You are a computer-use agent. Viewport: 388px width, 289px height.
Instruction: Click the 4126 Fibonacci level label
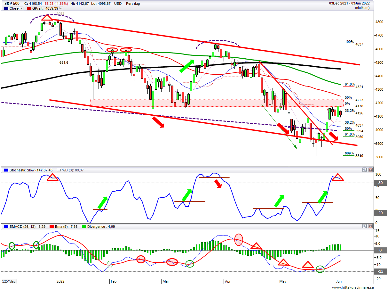(x=360, y=113)
